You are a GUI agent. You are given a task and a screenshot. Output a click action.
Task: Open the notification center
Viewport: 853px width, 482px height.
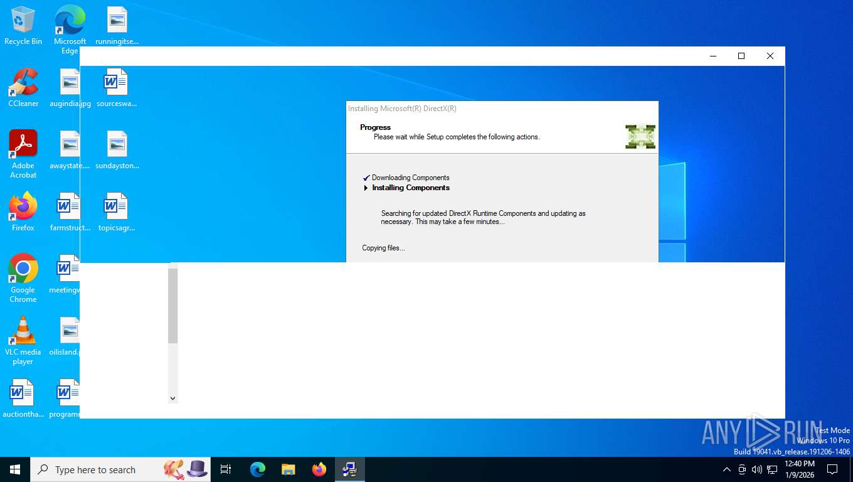pos(832,469)
